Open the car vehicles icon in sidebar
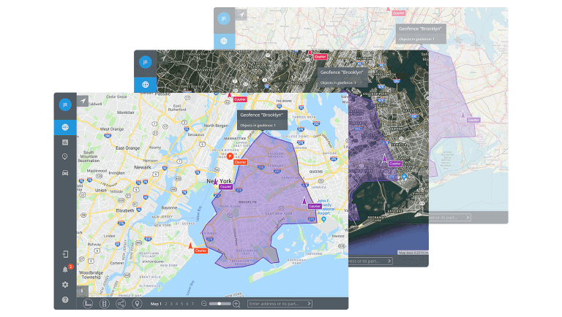 coord(64,172)
